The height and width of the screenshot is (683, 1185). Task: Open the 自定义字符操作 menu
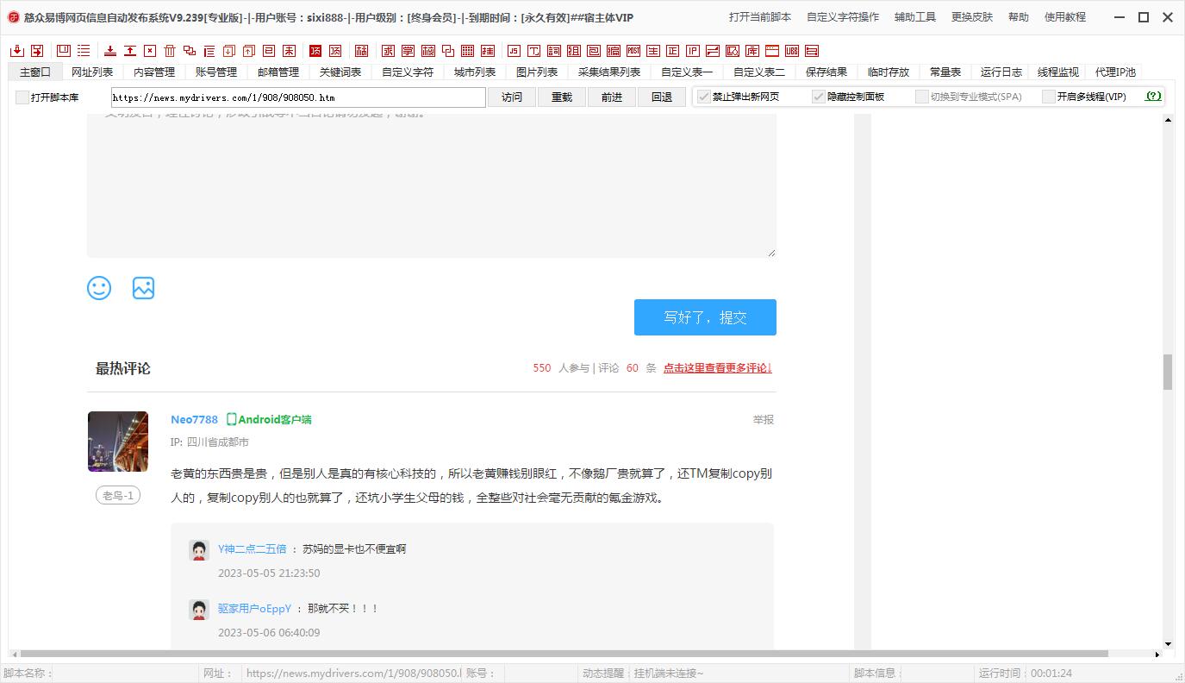tap(843, 17)
